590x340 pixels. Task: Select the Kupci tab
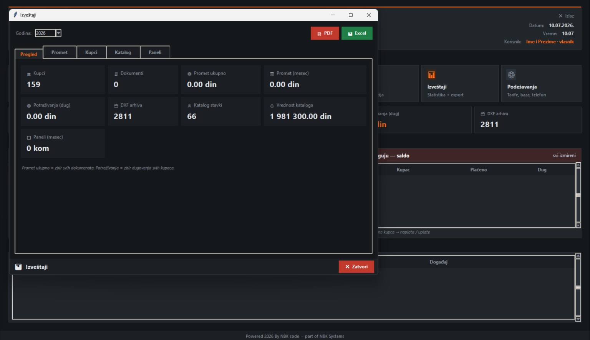click(91, 52)
